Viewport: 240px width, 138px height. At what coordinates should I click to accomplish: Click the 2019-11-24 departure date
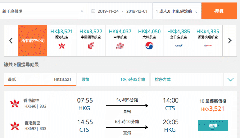click(x=108, y=11)
